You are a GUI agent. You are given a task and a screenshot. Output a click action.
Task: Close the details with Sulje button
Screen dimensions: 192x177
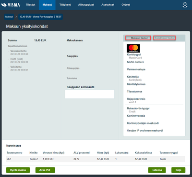click(x=179, y=170)
